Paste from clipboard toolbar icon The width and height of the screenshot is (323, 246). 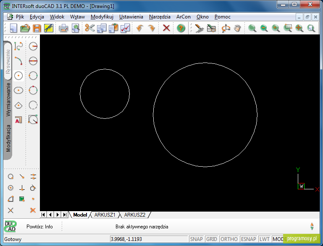coord(113,28)
